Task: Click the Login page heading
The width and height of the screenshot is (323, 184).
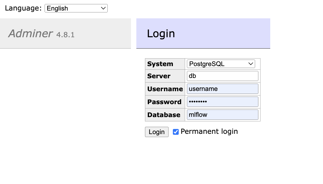Action: [x=161, y=33]
